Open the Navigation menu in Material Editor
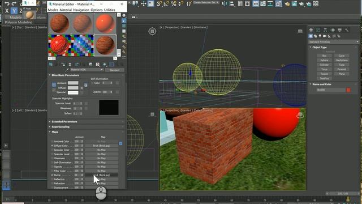The width and height of the screenshot is (362, 204). 81,10
